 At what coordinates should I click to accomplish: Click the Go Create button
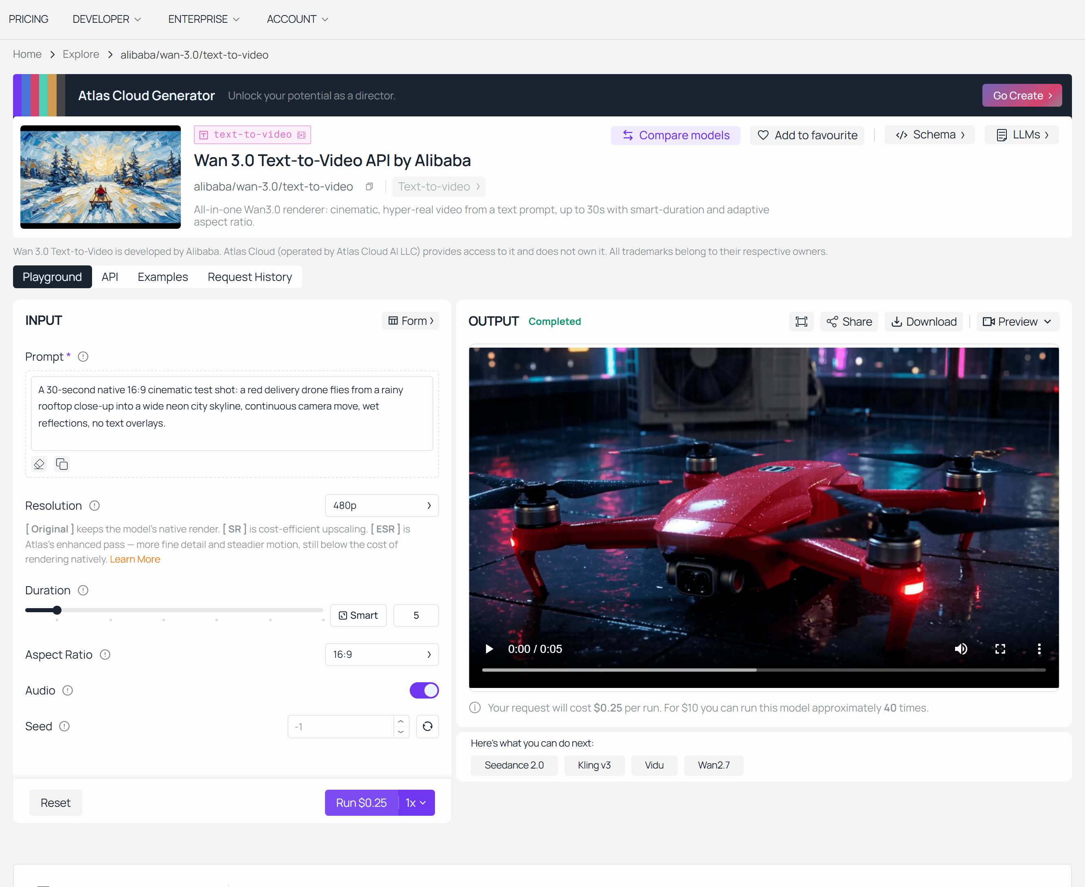(x=1021, y=96)
